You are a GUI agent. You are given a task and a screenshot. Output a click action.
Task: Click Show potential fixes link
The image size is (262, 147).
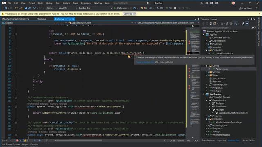(x=145, y=62)
